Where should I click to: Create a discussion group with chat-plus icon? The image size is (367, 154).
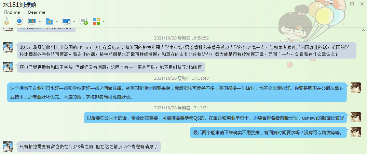84,21
